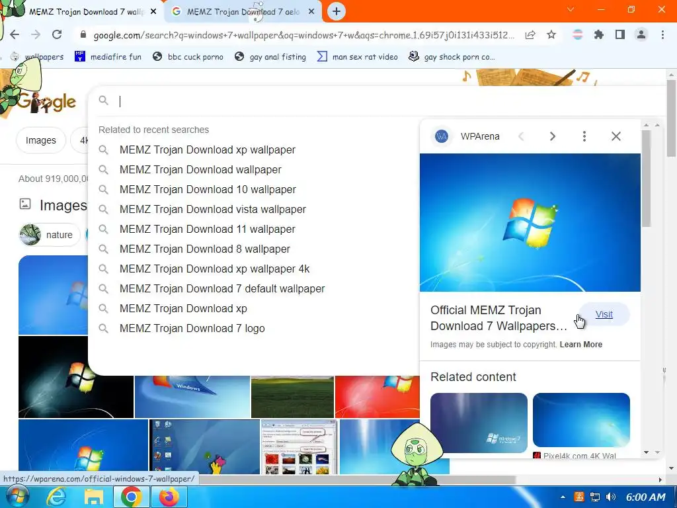Open the Extensions puzzle-piece icon
This screenshot has width=677, height=508.
[x=599, y=35]
